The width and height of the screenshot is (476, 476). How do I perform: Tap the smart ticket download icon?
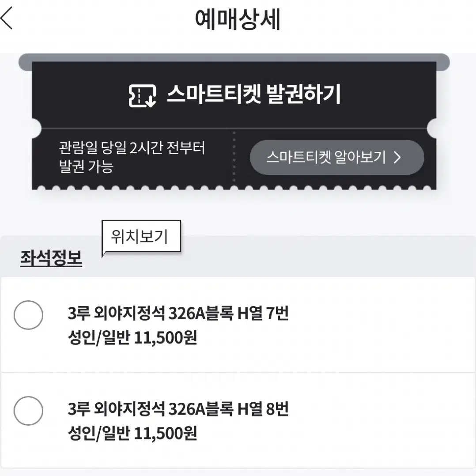click(x=142, y=96)
